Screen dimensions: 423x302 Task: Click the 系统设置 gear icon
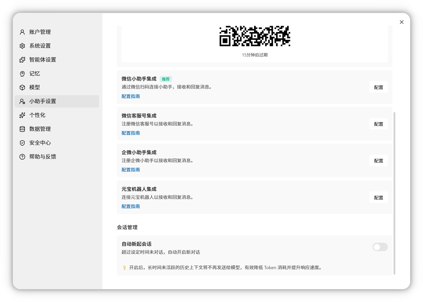coord(22,46)
